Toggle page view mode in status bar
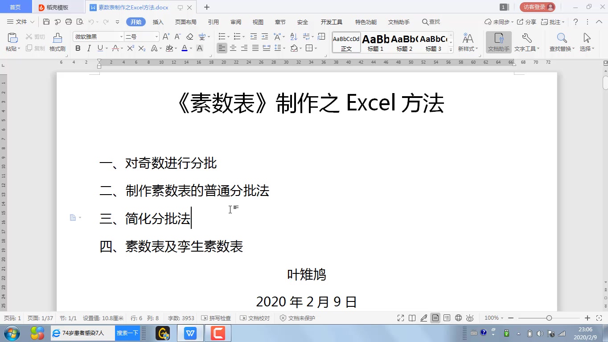The image size is (608, 342). click(435, 318)
